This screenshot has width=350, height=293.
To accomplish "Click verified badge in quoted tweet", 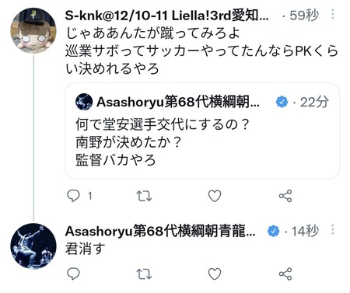I will [282, 102].
